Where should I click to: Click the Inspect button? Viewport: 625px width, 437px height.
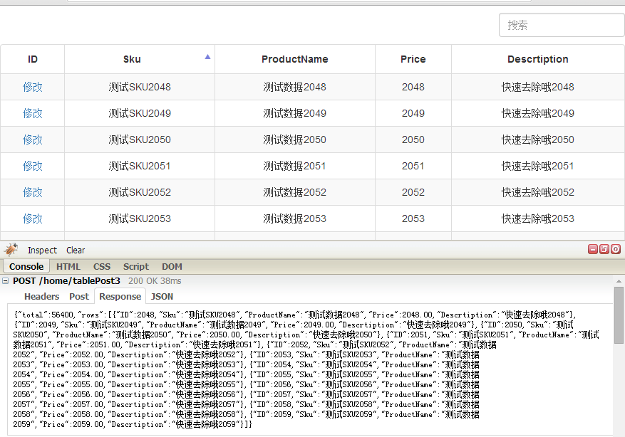pos(42,251)
